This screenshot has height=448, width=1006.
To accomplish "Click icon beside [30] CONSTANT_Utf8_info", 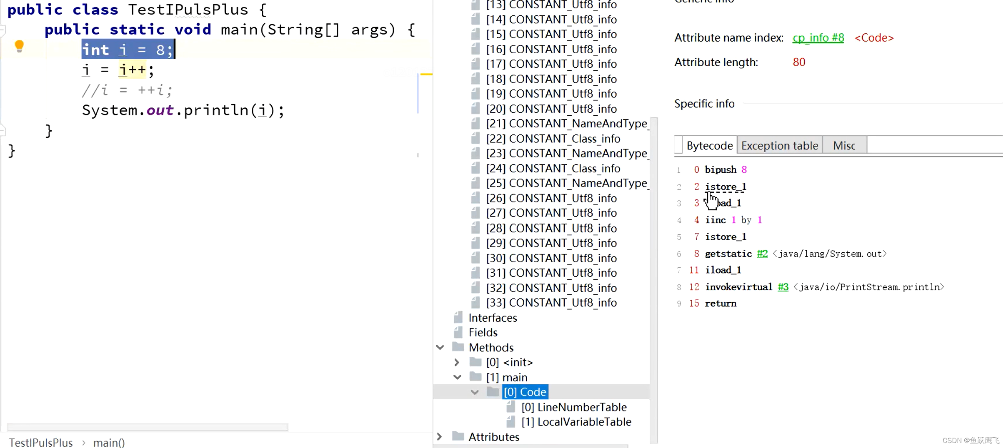I will (x=475, y=258).
